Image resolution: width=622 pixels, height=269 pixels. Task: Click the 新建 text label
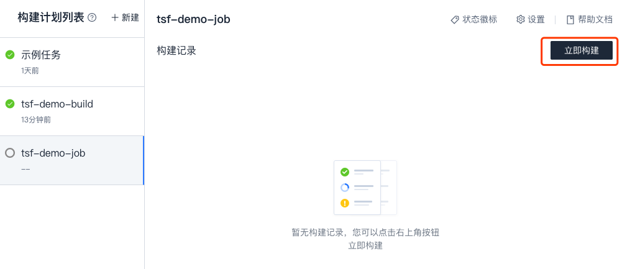(x=130, y=18)
